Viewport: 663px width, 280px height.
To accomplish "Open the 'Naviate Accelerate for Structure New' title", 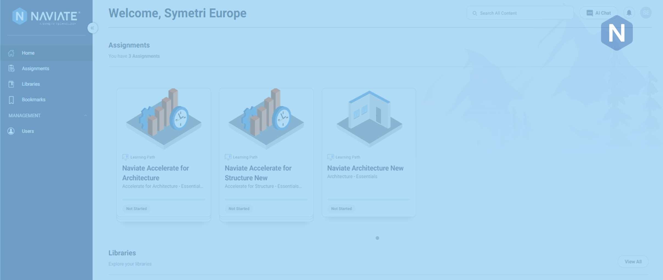I will pyautogui.click(x=258, y=173).
